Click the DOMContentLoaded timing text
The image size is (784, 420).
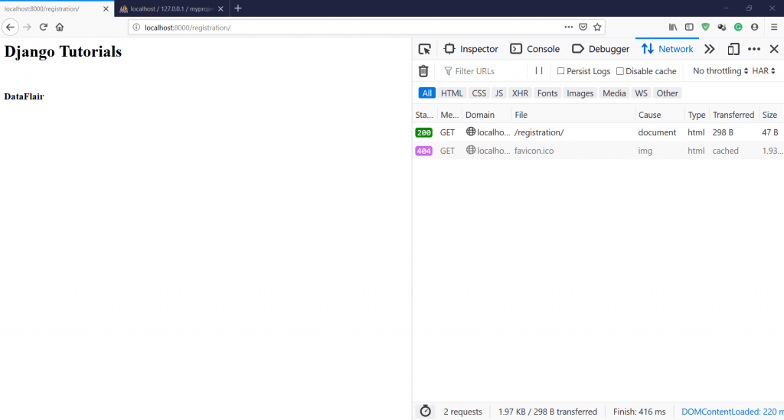click(x=733, y=412)
